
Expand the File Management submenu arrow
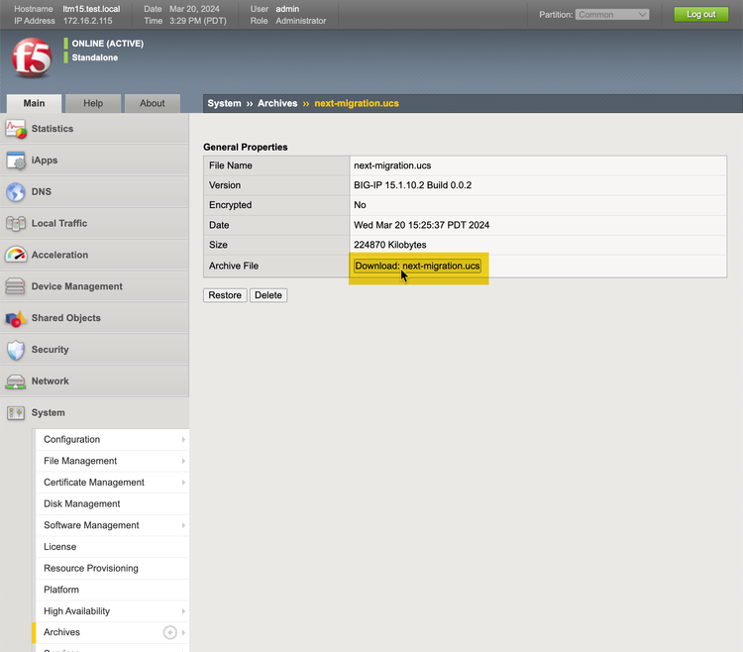(183, 461)
